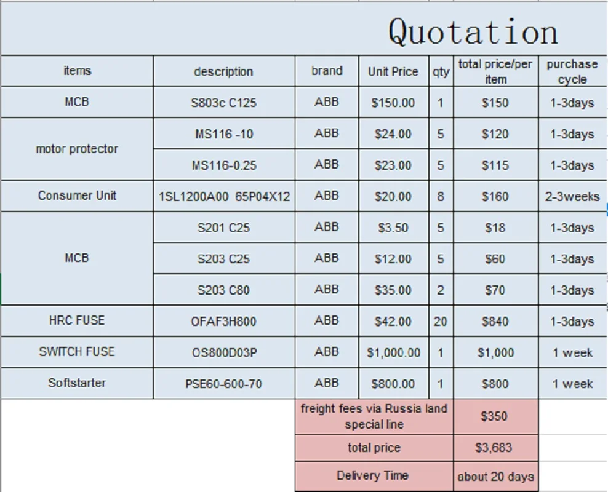Select the 'purchase cycle' header cell

572,71
